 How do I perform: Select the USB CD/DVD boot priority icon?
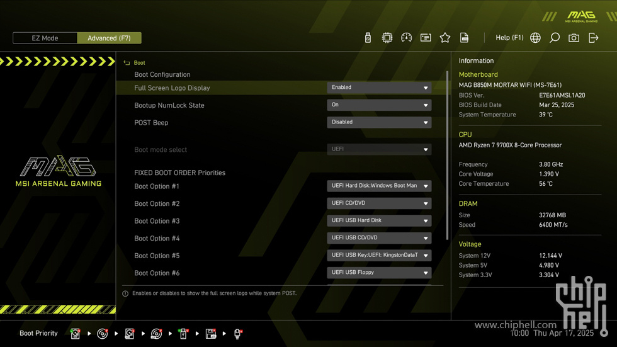[156, 334]
